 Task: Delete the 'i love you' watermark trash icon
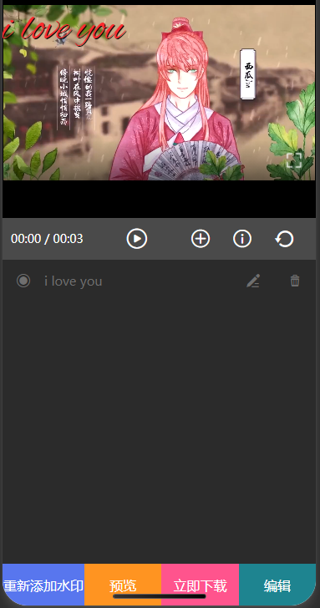295,281
